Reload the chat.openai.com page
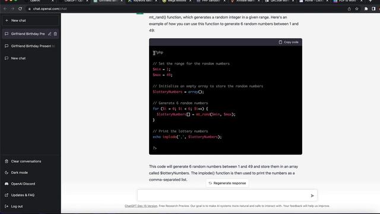The height and width of the screenshot is (214, 380). [20, 9]
